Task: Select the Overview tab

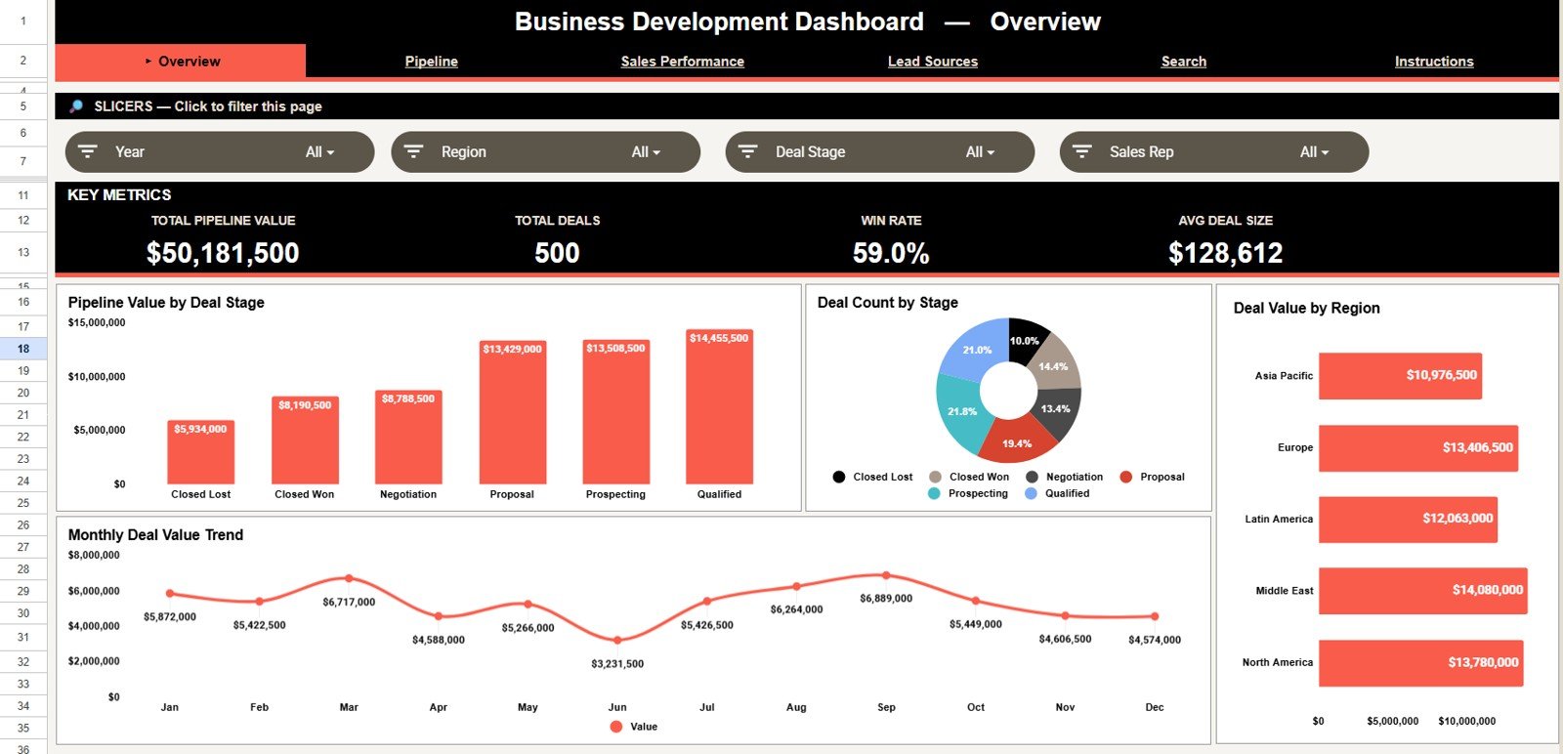Action: (181, 61)
